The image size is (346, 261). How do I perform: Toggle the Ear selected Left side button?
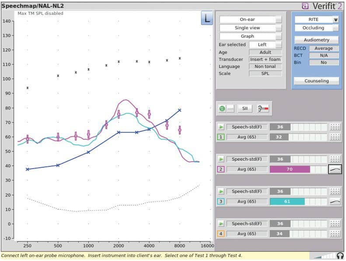(279, 45)
